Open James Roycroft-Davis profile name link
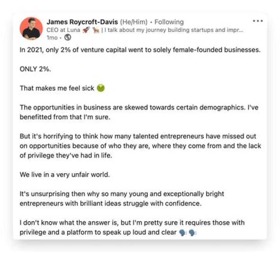This screenshot has width=280, height=253. (82, 22)
